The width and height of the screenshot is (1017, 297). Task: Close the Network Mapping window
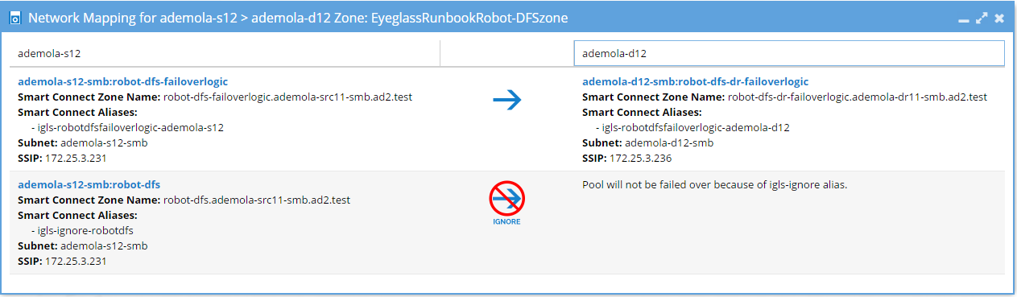[999, 18]
